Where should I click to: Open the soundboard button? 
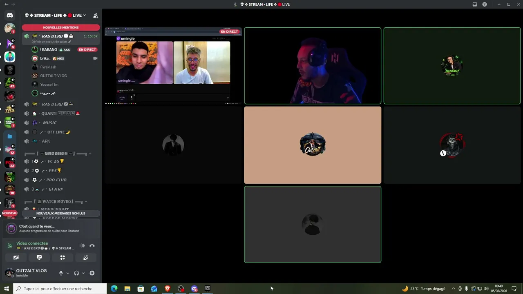pyautogui.click(x=86, y=258)
